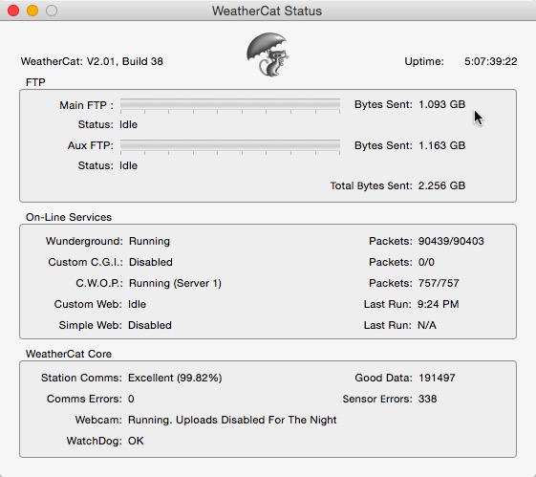
Task: Click the Sensor Errors value 338
Action: [427, 399]
